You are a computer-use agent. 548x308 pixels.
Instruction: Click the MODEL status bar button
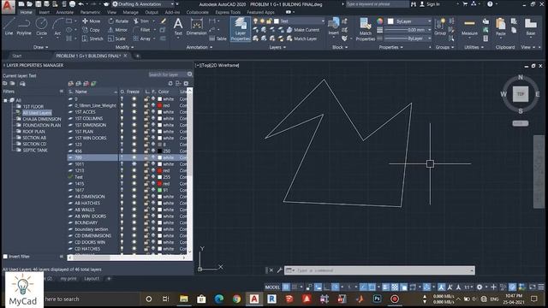[x=272, y=287]
